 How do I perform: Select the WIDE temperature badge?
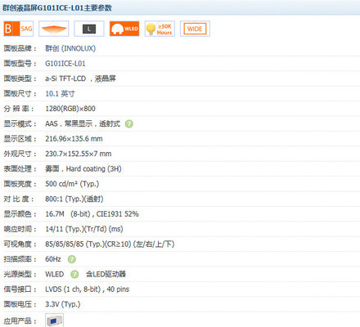(x=195, y=29)
